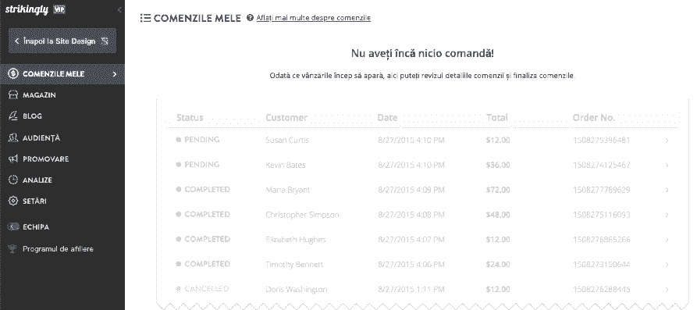Open Susan Curtis order details arrow
The image size is (697, 310).
click(667, 140)
